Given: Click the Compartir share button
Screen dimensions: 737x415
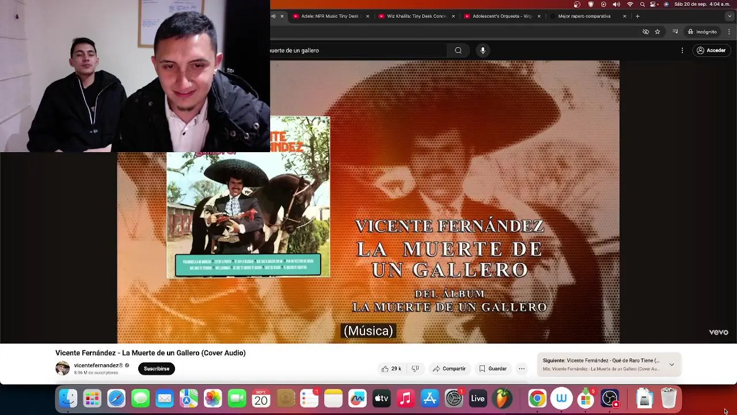Looking at the screenshot, I should click(x=449, y=369).
